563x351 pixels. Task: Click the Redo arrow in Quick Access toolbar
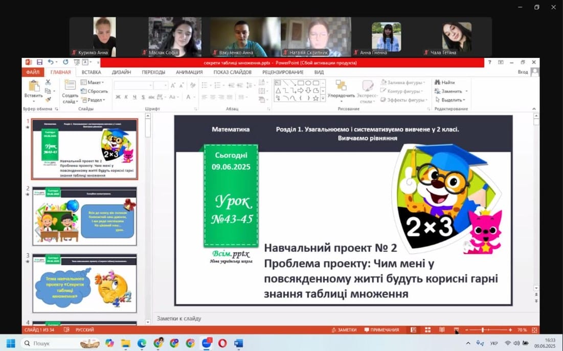(65, 62)
